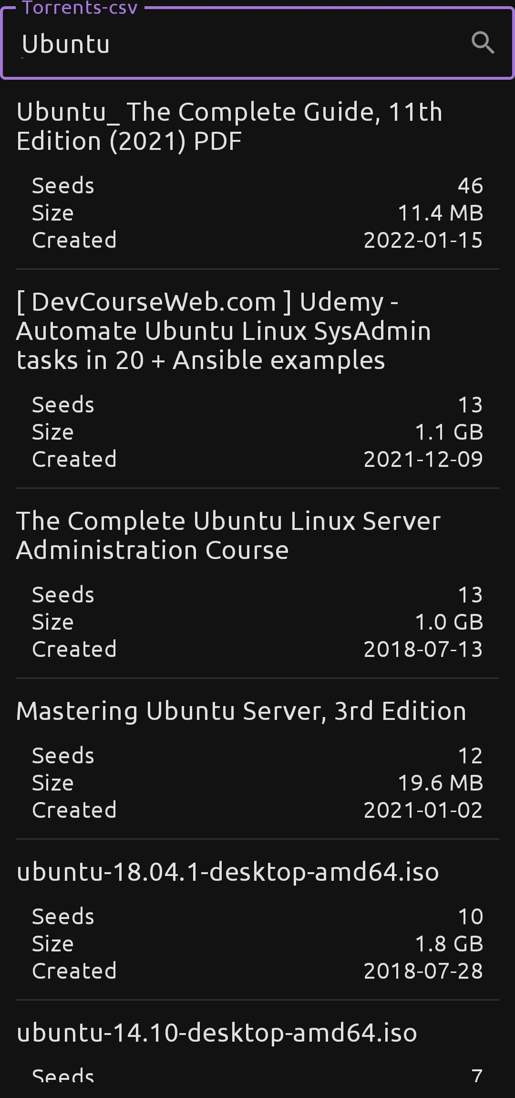The width and height of the screenshot is (515, 1098).
Task: Click the Torrents-csv field label
Action: (x=80, y=7)
